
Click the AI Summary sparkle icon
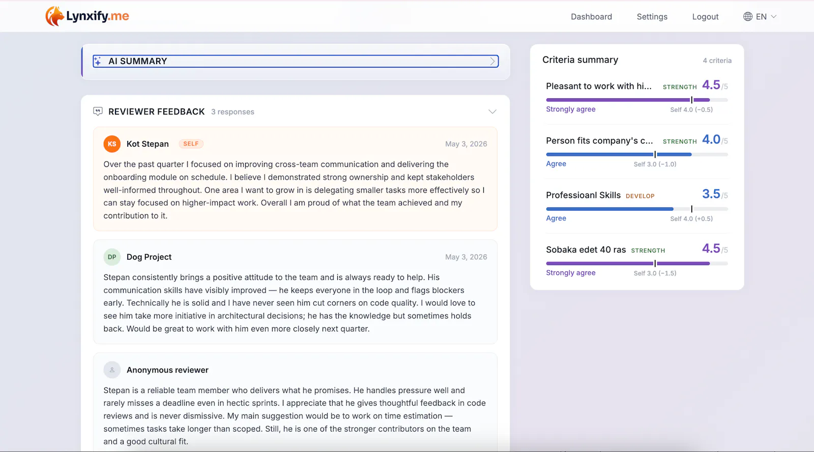coord(98,61)
